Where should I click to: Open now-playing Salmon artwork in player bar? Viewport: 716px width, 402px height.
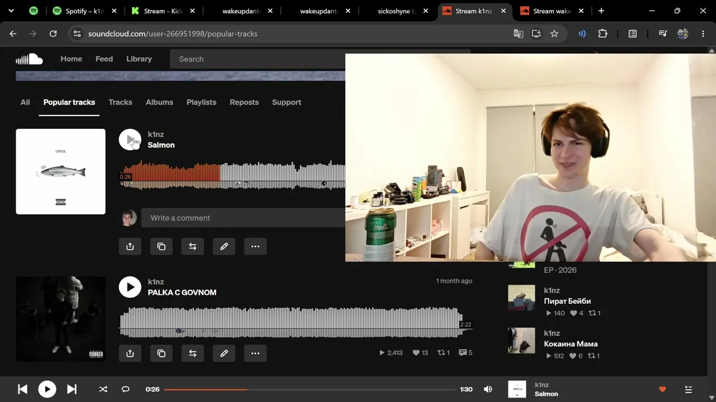(517, 389)
